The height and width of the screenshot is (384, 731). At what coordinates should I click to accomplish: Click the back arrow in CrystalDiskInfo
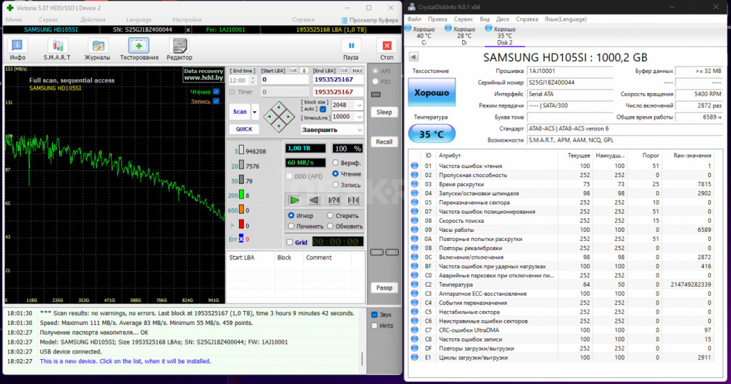(x=414, y=57)
